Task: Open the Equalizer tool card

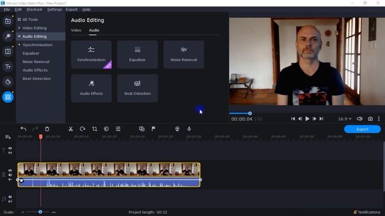Action: [138, 55]
